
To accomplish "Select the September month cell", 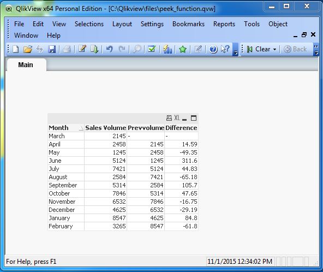I will [66, 185].
